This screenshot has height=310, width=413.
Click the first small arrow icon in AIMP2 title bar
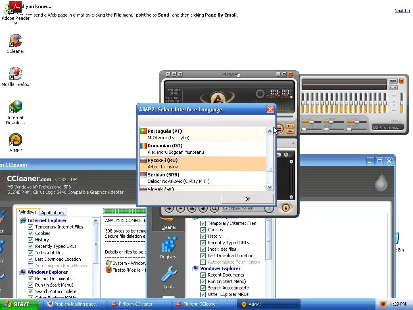coord(168,74)
